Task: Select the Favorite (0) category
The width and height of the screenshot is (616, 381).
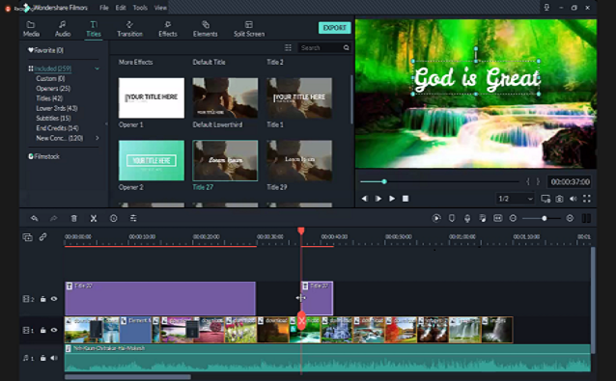Action: [x=45, y=50]
